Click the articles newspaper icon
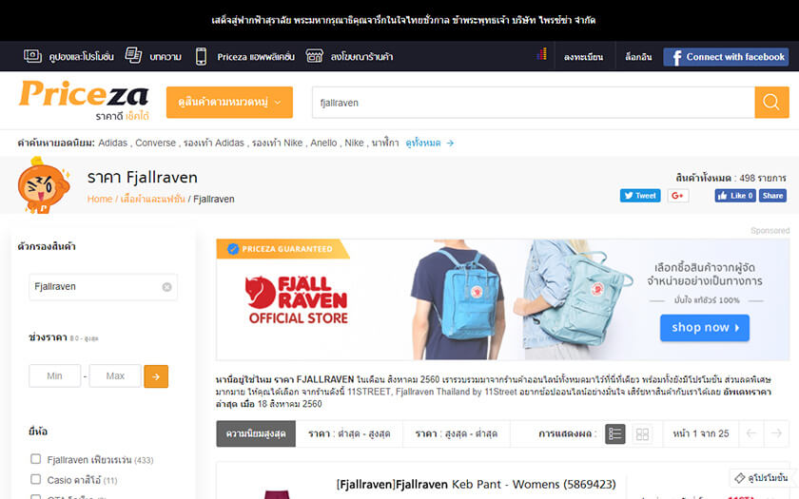This screenshot has width=799, height=499. tap(133, 55)
